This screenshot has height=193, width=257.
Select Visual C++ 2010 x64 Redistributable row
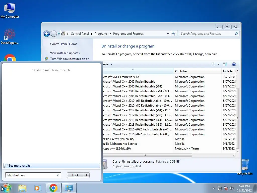pos(169,101)
